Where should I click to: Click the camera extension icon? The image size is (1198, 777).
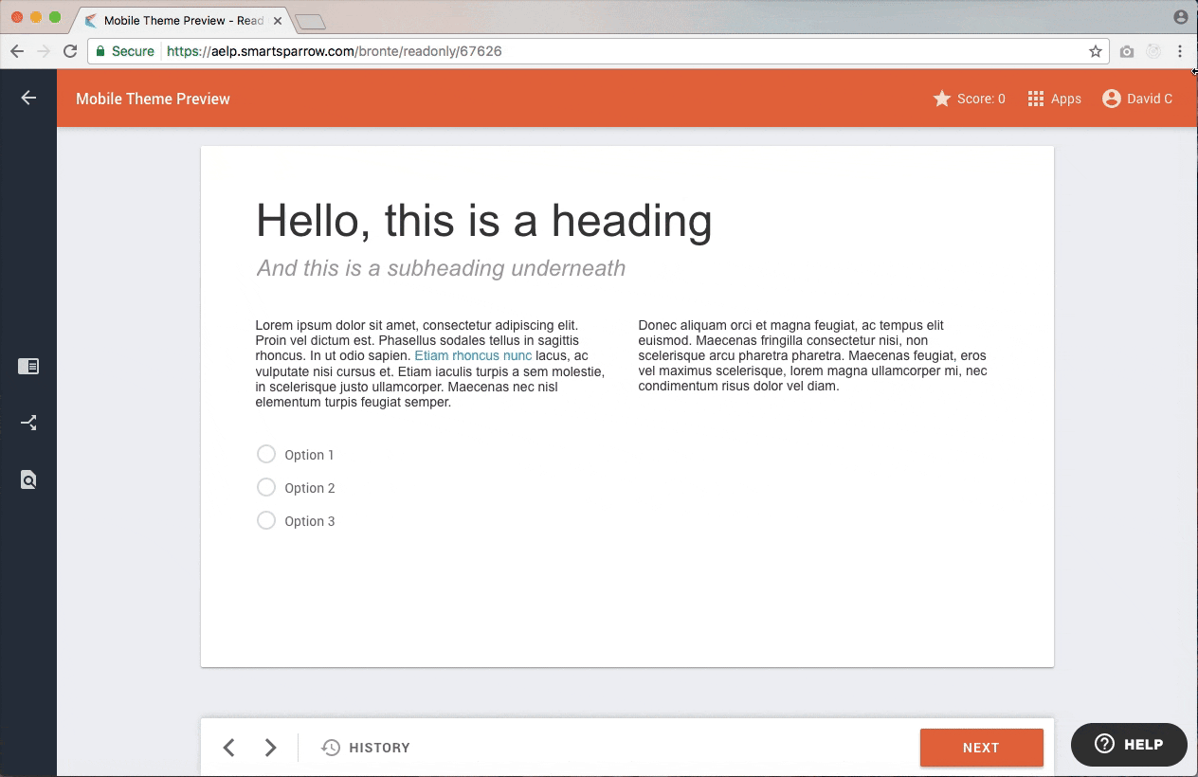point(1126,52)
